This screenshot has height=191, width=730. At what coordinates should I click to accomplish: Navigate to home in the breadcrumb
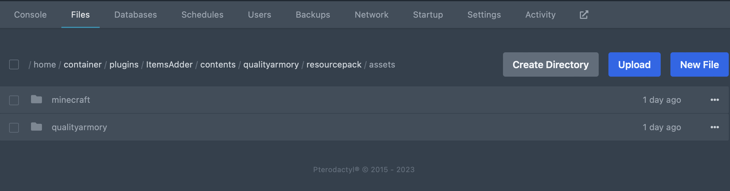coord(44,64)
